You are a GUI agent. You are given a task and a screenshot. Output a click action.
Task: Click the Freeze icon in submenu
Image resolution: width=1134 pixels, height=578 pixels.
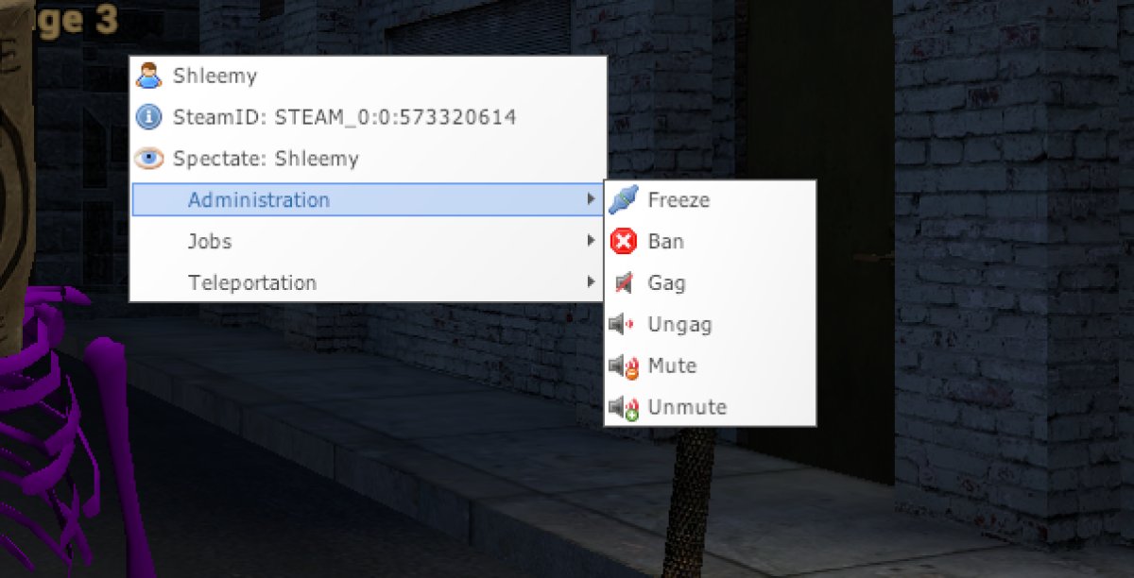click(x=624, y=200)
